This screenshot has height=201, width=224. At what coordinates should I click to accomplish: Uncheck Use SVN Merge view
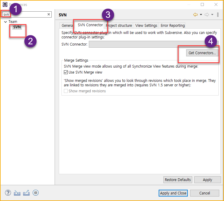66,72
